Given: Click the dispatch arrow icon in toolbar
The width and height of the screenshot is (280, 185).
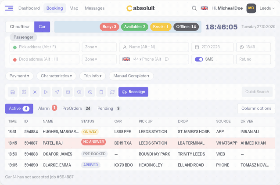Looking at the screenshot, I should (57, 92).
